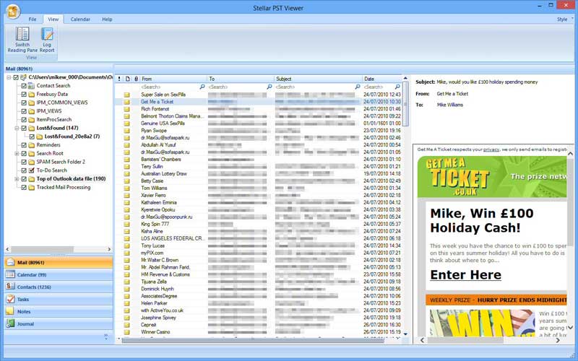Uncheck Tracked Mail Processing folder
Screen dimensions: 578x361
point(24,188)
